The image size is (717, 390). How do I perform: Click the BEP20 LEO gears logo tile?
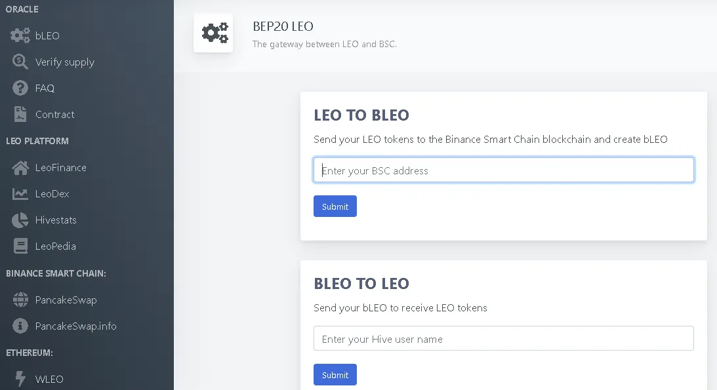click(213, 33)
